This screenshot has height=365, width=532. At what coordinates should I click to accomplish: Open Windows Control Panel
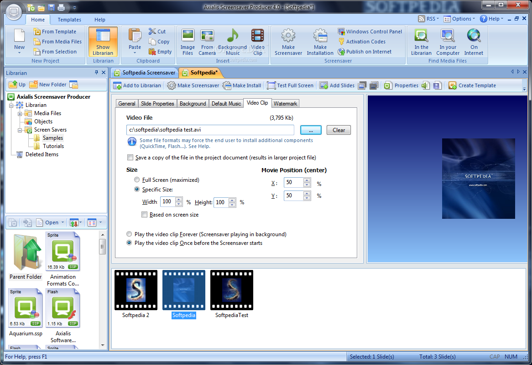(370, 32)
